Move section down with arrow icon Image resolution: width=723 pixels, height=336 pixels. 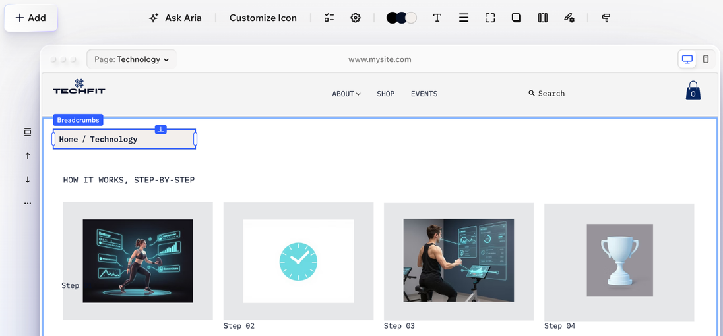point(28,179)
